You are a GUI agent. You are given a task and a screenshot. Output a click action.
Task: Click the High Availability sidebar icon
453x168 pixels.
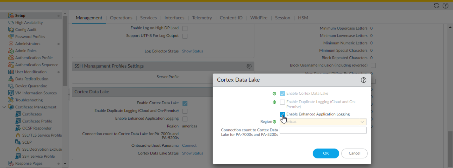[11, 23]
